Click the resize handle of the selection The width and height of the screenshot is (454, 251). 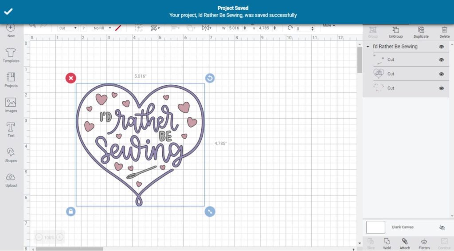click(210, 211)
